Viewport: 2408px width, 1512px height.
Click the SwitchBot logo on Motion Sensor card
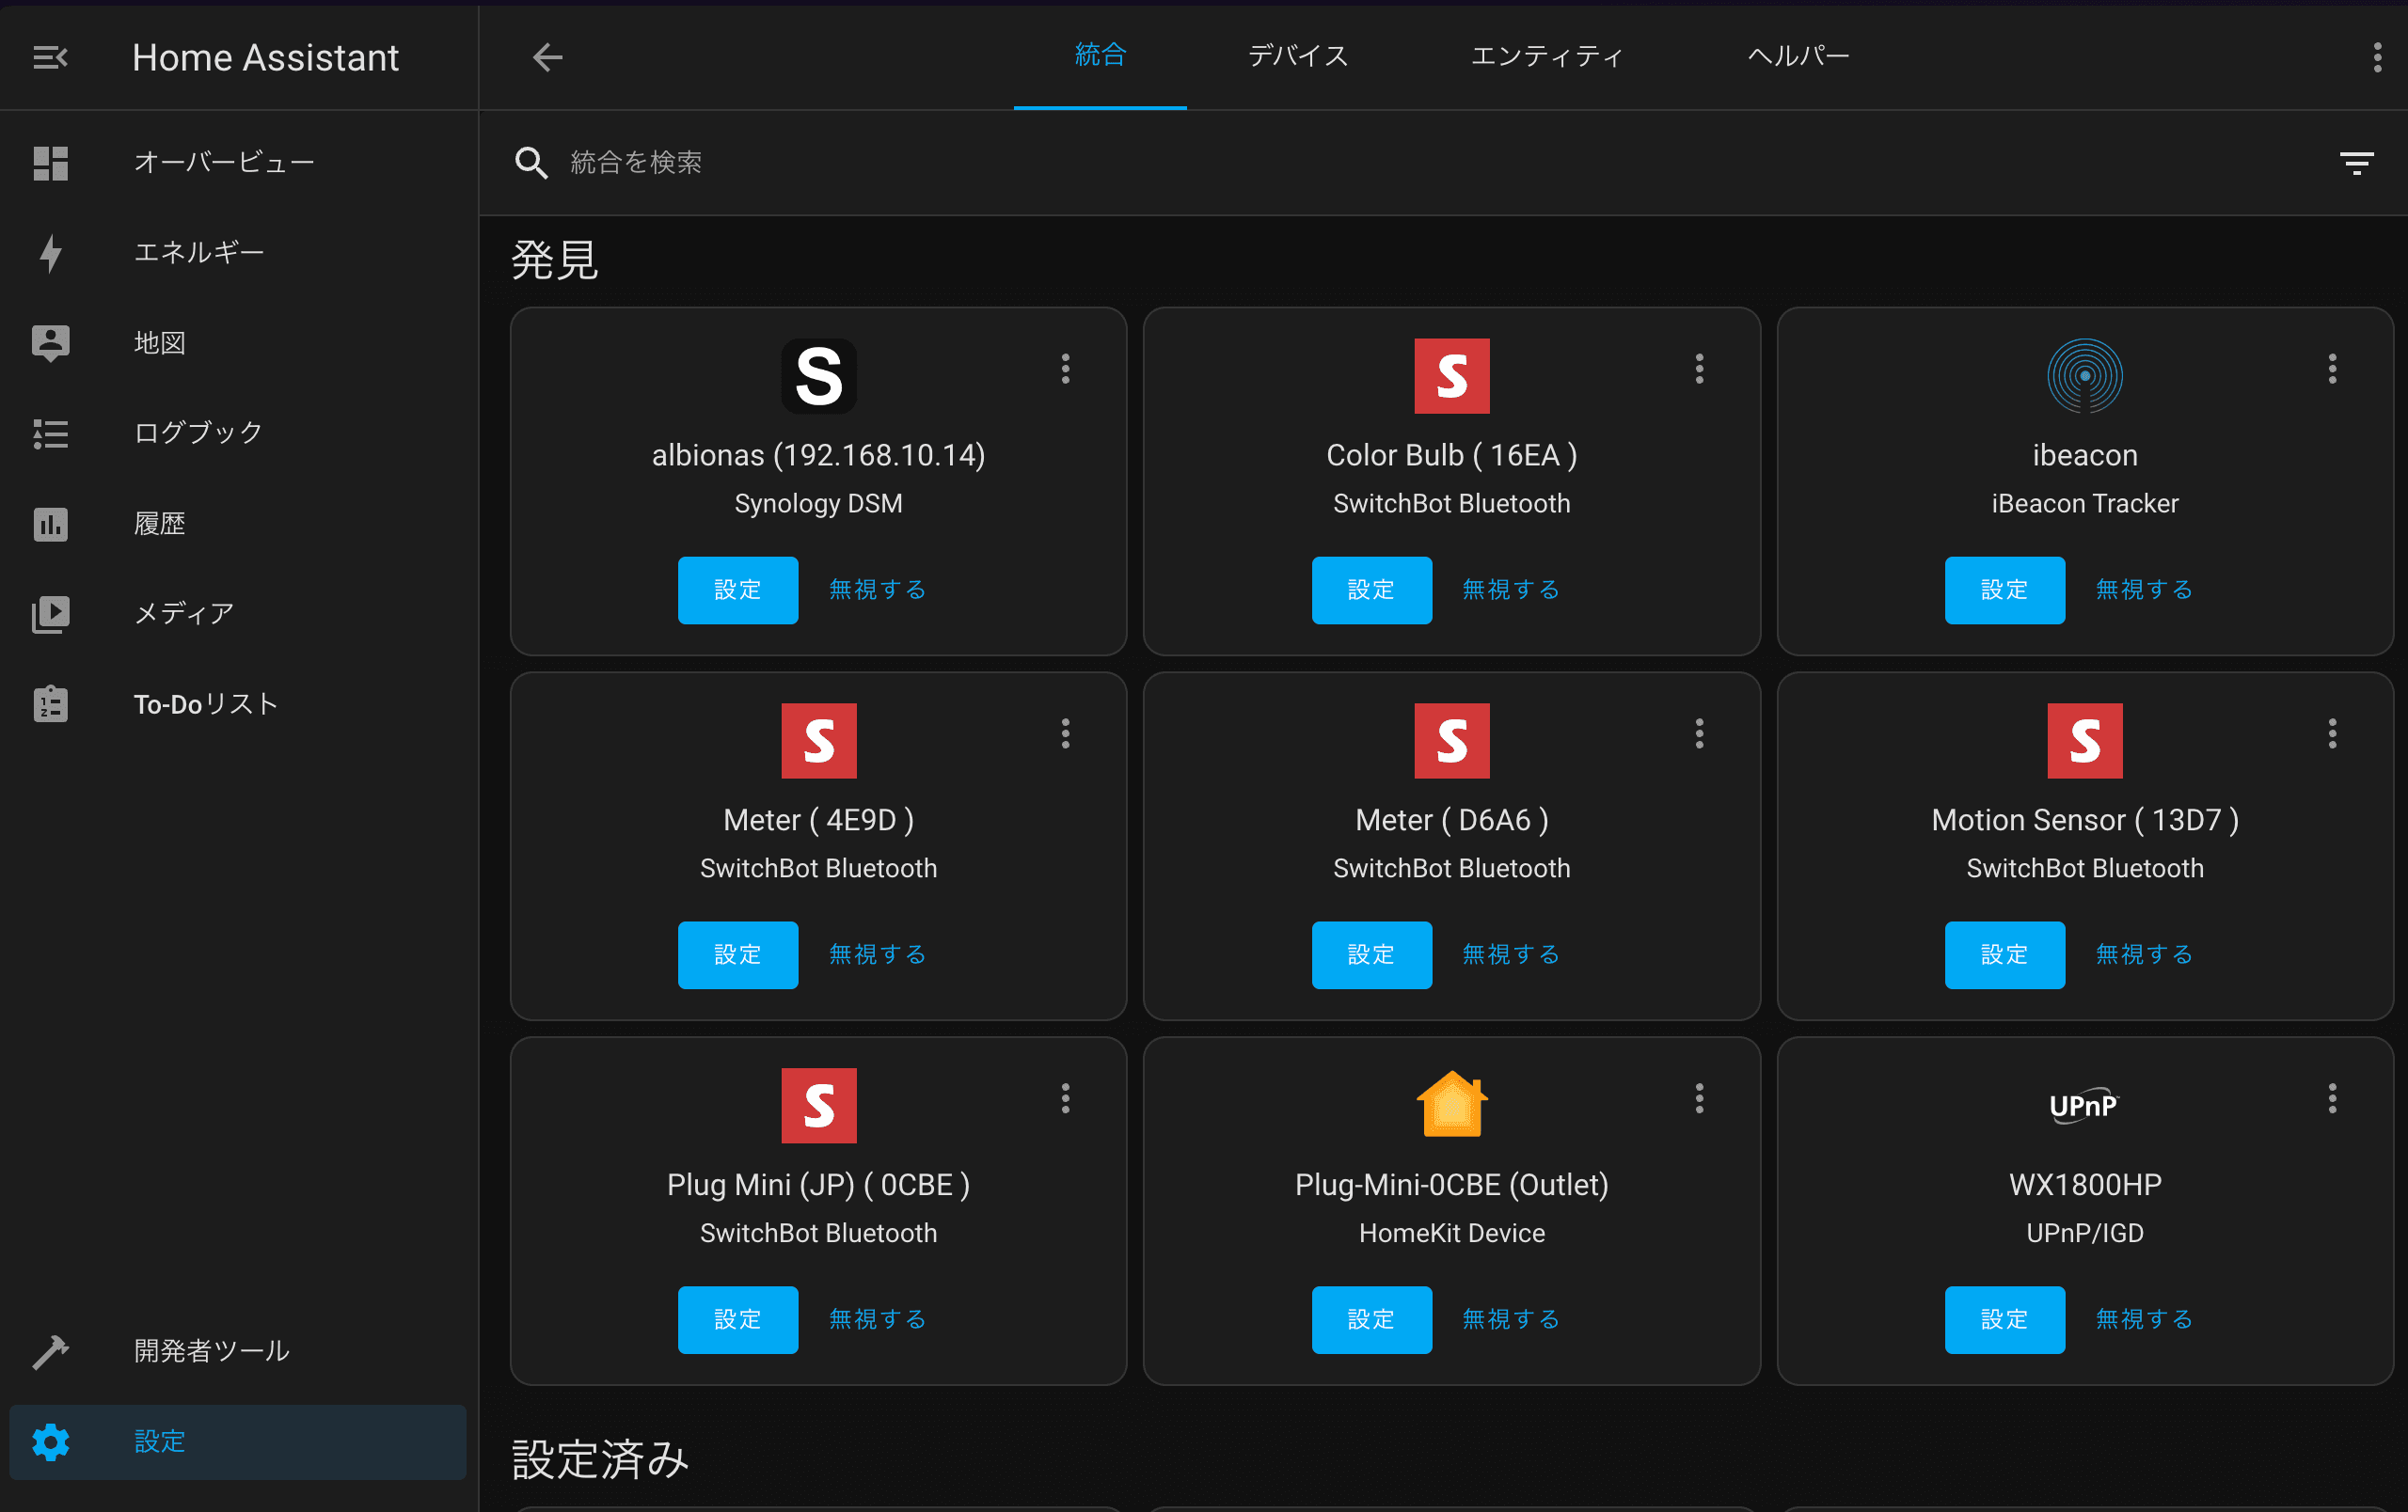(x=2084, y=741)
